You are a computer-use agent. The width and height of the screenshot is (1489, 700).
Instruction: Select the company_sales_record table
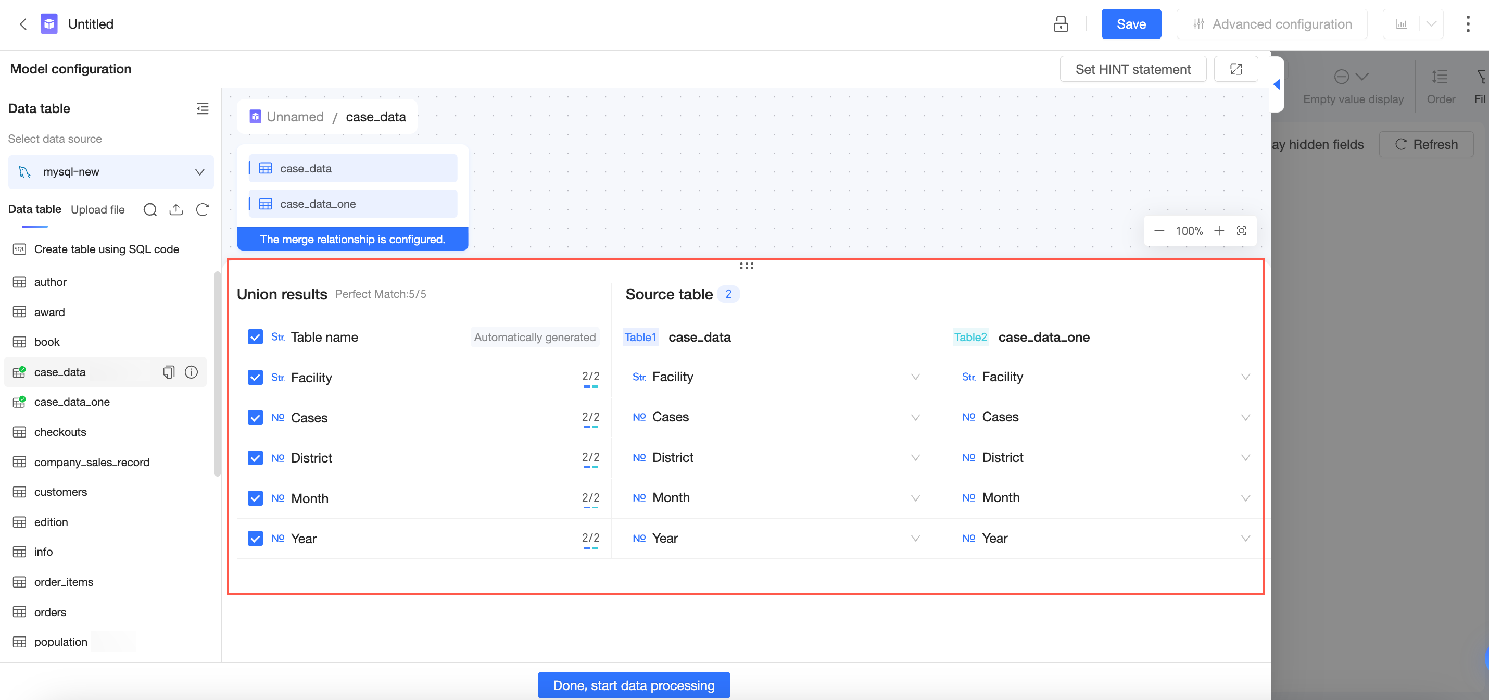point(105,463)
